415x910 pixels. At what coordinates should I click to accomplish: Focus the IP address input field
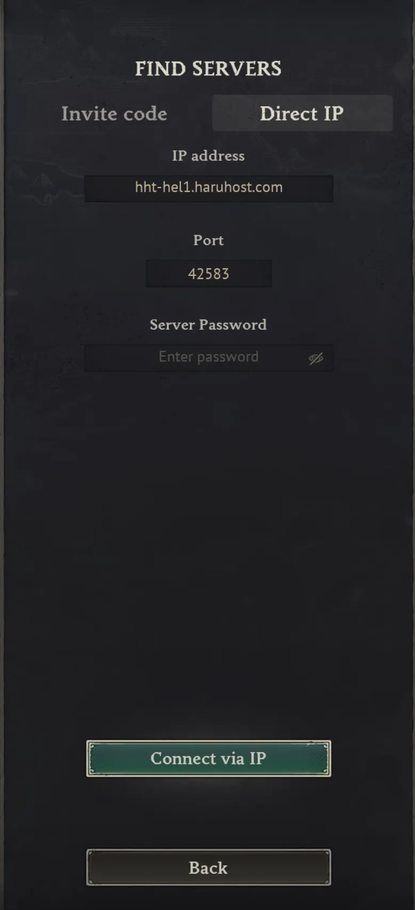click(x=209, y=188)
